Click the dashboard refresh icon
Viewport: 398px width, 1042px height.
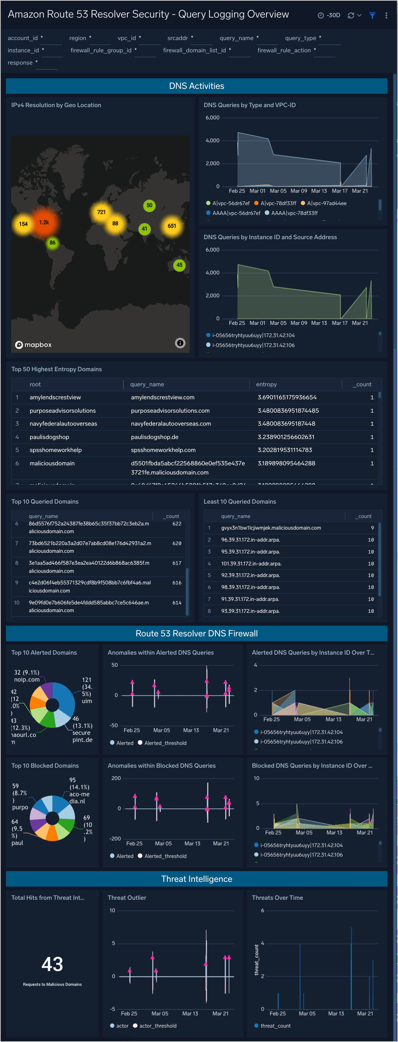[x=351, y=15]
